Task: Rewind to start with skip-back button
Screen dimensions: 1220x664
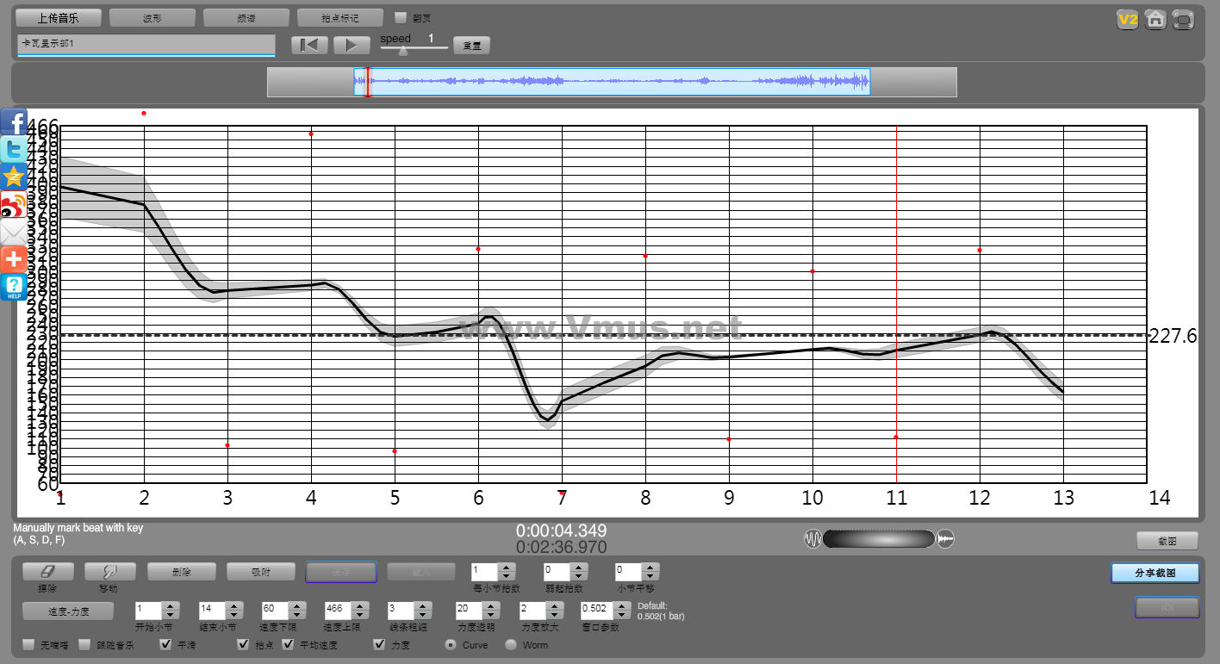Action: [309, 45]
